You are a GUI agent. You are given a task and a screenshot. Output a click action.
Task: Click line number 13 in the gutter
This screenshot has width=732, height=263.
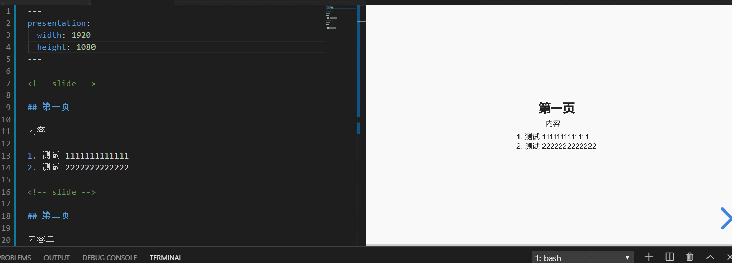pyautogui.click(x=6, y=155)
